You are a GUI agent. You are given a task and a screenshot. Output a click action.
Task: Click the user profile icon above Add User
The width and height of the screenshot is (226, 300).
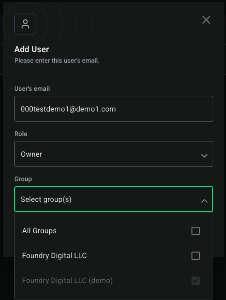click(x=25, y=24)
